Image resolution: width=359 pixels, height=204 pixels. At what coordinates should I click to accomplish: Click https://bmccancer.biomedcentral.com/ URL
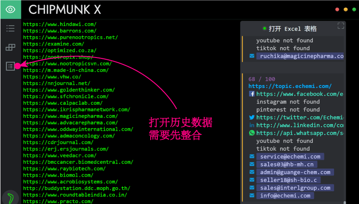(78, 162)
